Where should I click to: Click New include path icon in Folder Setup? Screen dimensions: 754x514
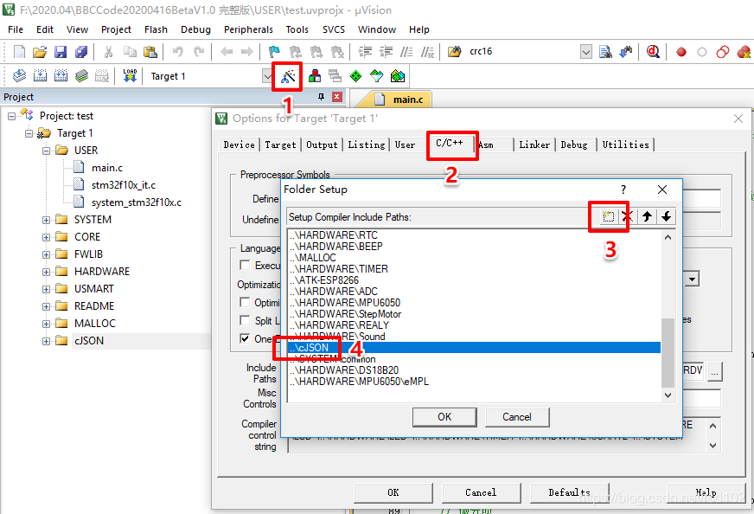point(608,216)
